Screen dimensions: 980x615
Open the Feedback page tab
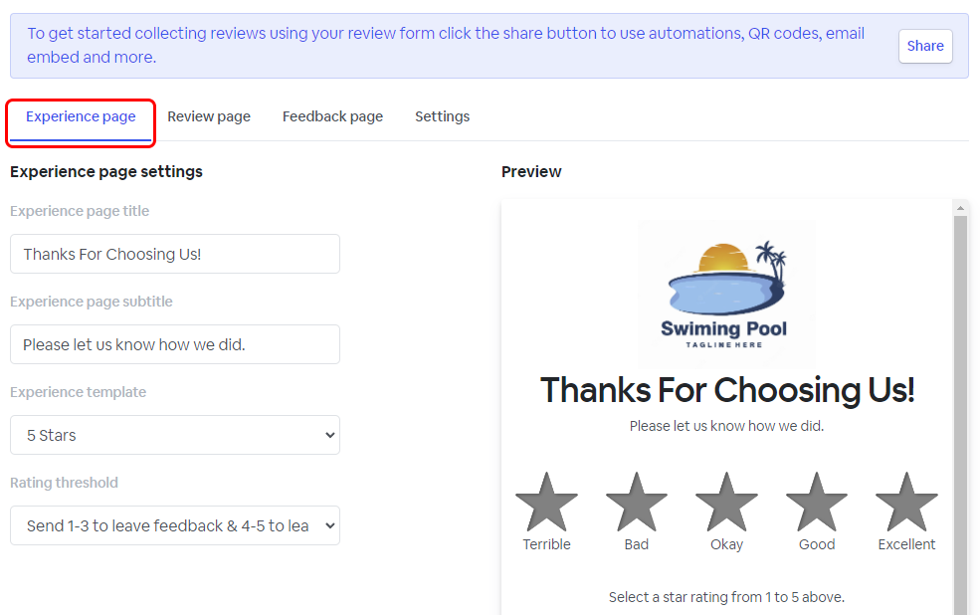(332, 116)
